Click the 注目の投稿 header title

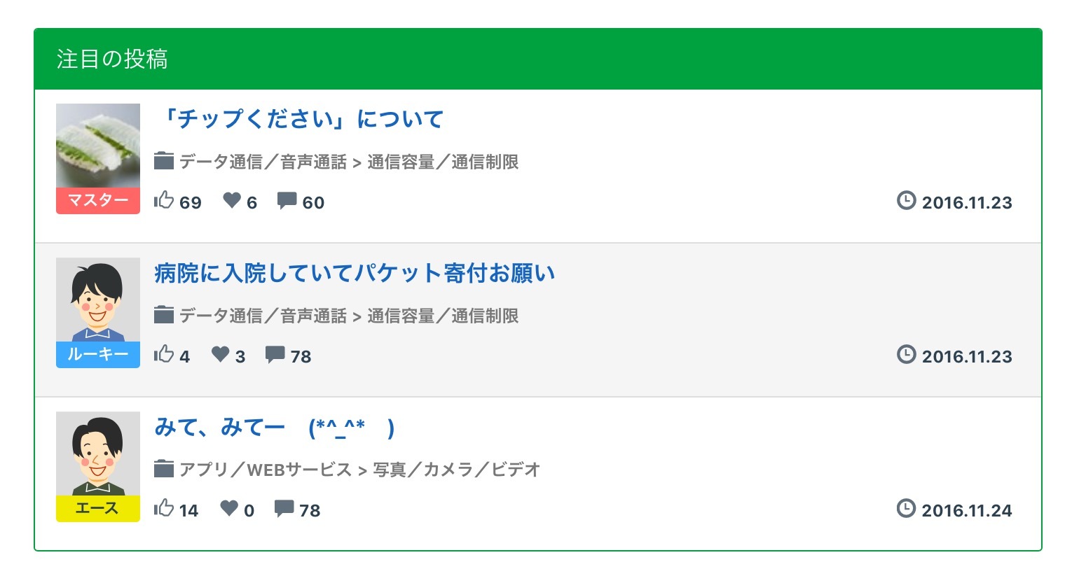112,59
